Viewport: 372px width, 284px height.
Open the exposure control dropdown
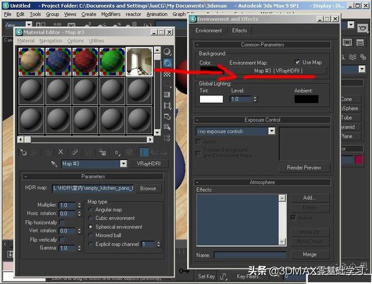(x=271, y=131)
